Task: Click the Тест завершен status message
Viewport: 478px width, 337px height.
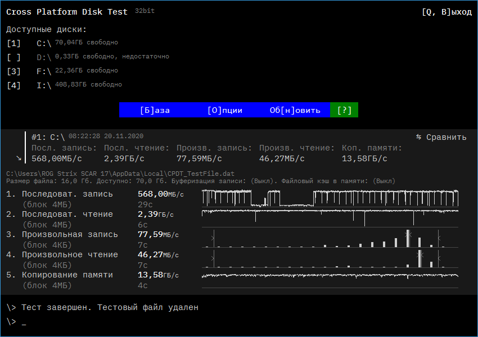Action: [110, 307]
